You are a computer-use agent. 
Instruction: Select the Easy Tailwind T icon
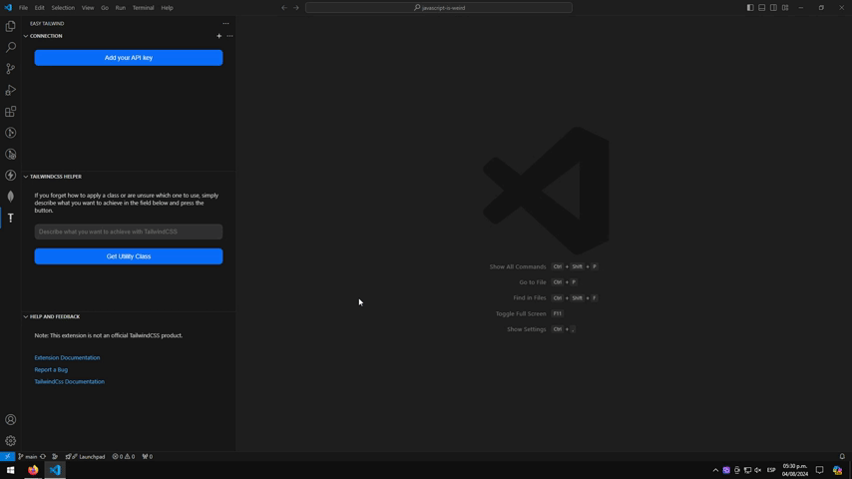(10, 218)
